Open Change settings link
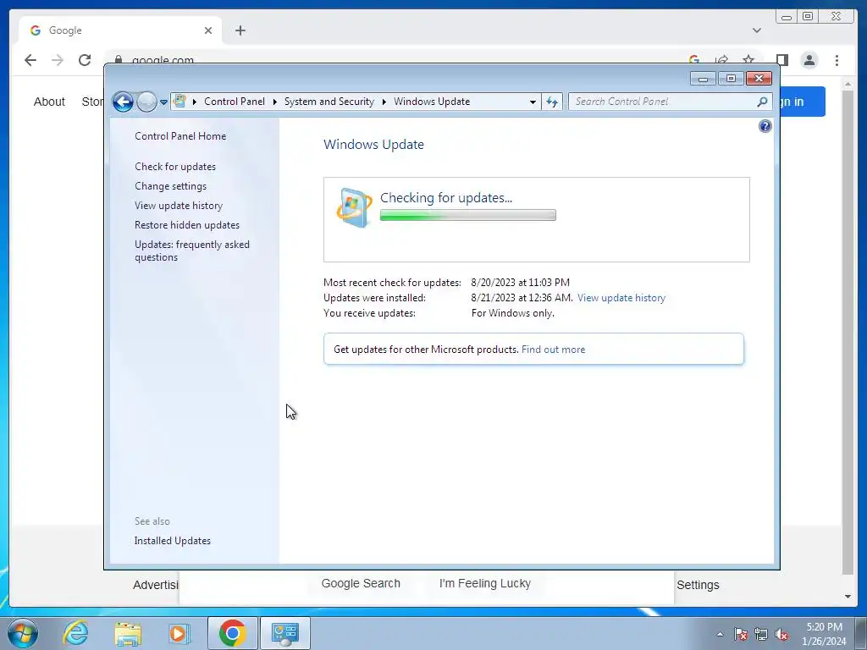867x650 pixels. click(170, 186)
